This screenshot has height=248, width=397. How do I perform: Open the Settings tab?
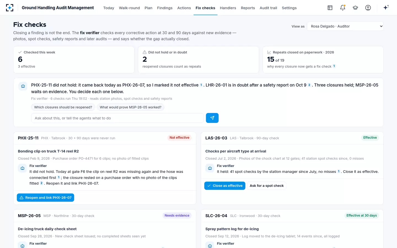tap(289, 8)
